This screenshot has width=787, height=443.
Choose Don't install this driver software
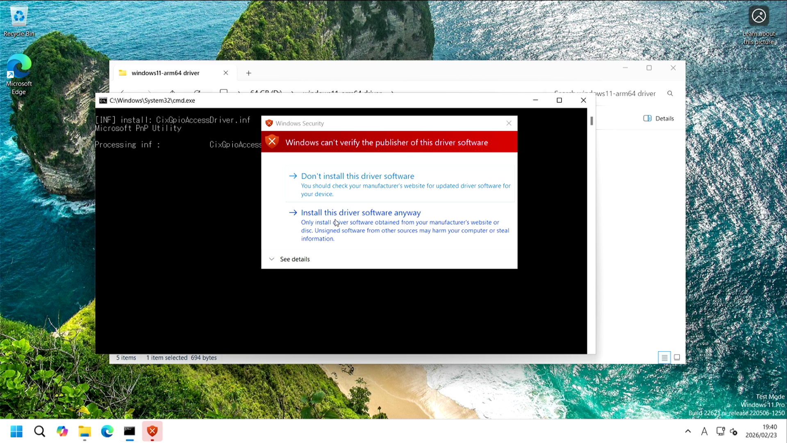click(357, 176)
